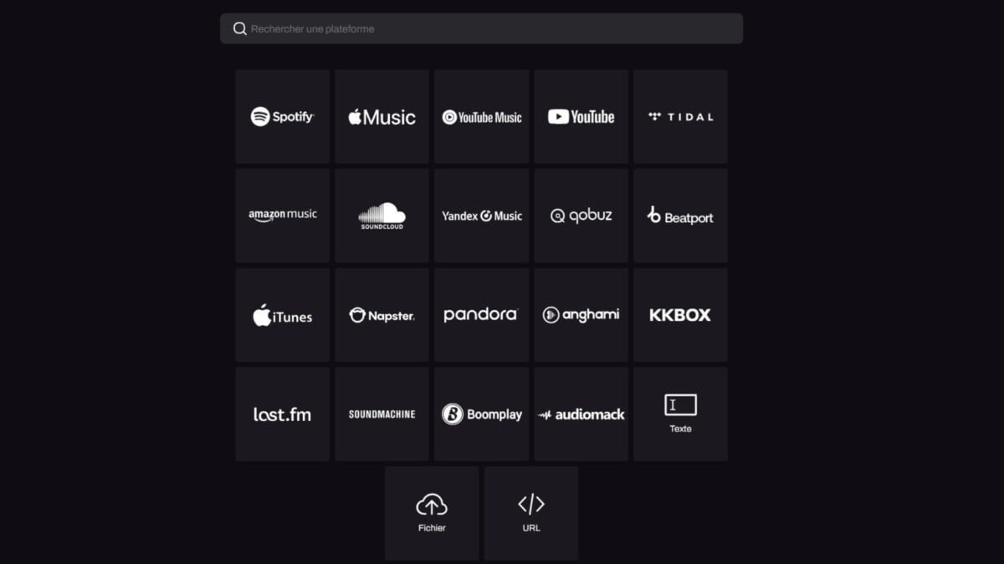Select the Spotify platform tile

pos(283,116)
